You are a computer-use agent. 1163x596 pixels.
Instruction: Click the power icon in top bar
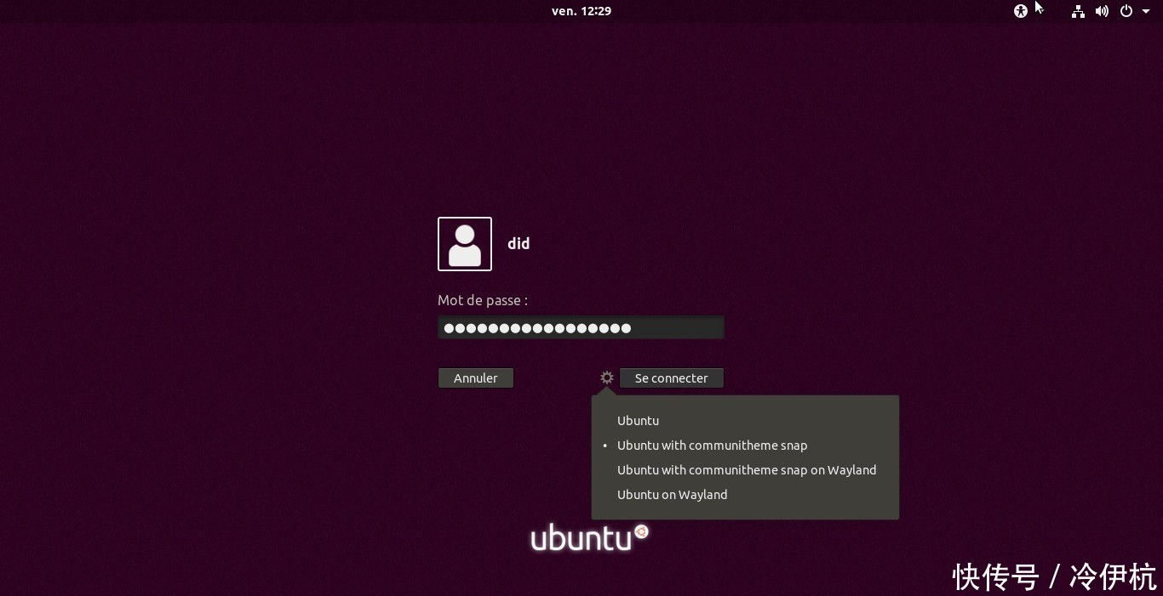pyautogui.click(x=1126, y=11)
